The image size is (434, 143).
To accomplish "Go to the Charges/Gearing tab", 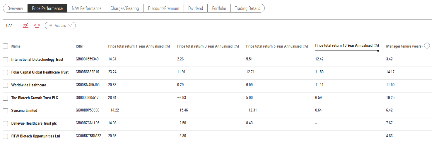I will (124, 8).
